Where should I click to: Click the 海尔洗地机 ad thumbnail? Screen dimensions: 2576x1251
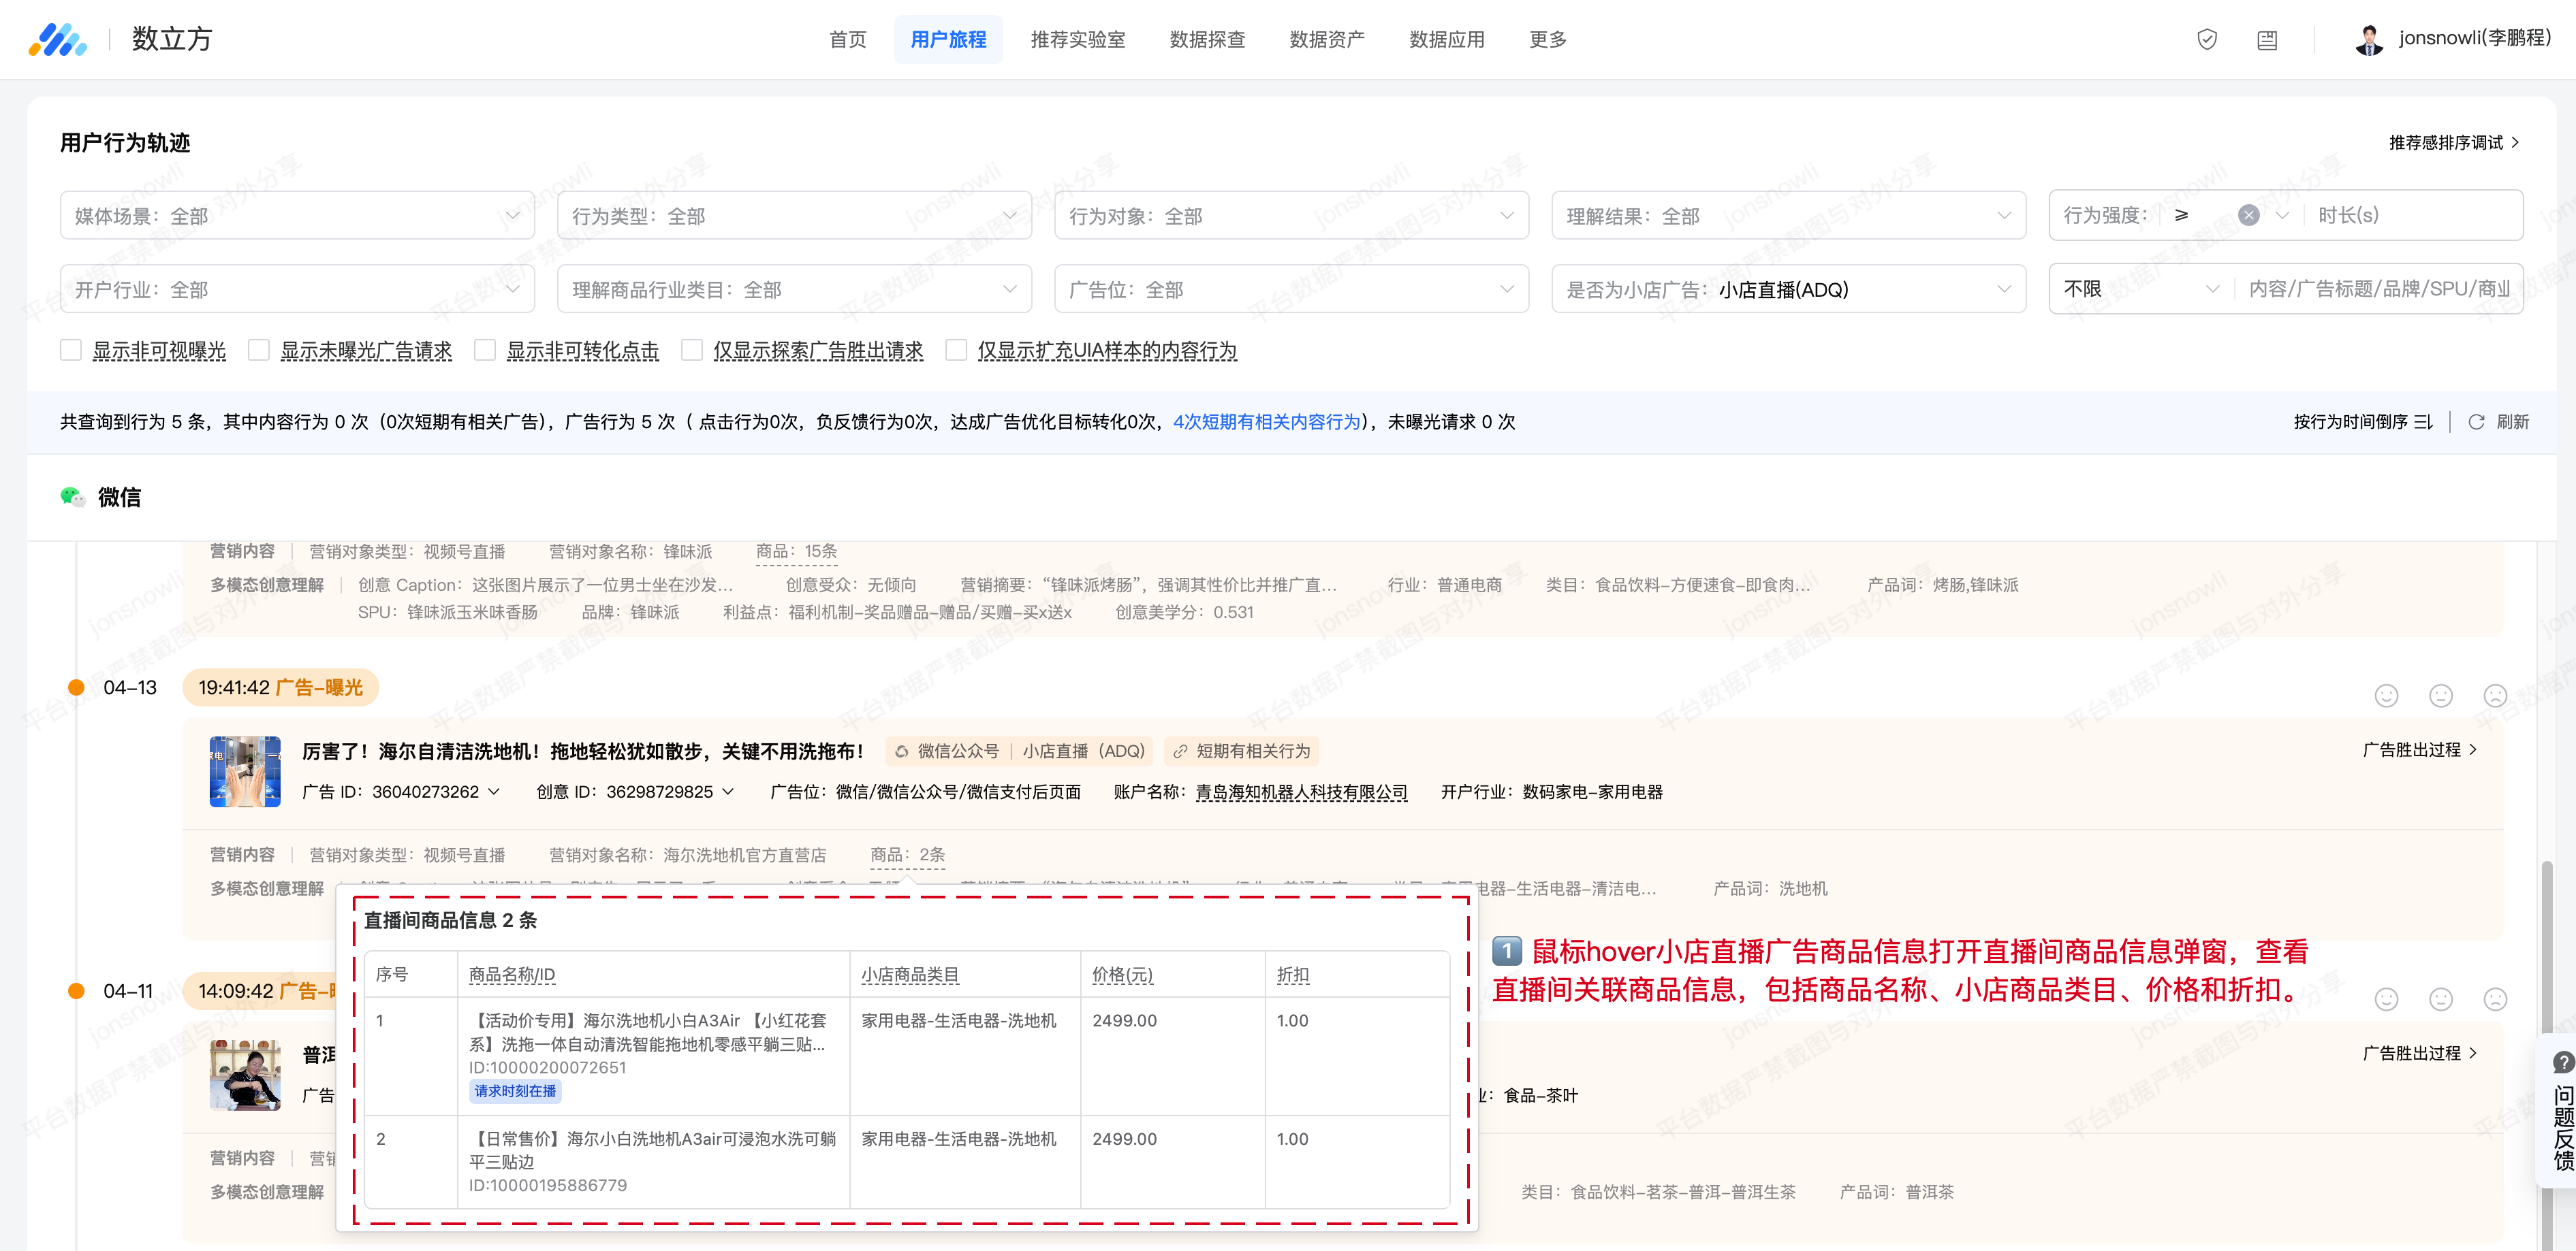(x=245, y=770)
